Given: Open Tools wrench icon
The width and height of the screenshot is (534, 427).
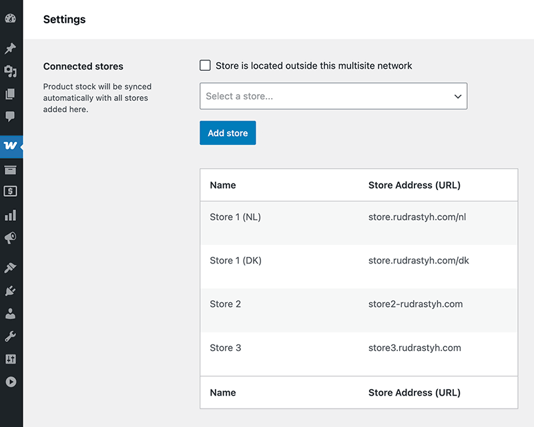Looking at the screenshot, I should pyautogui.click(x=10, y=336).
